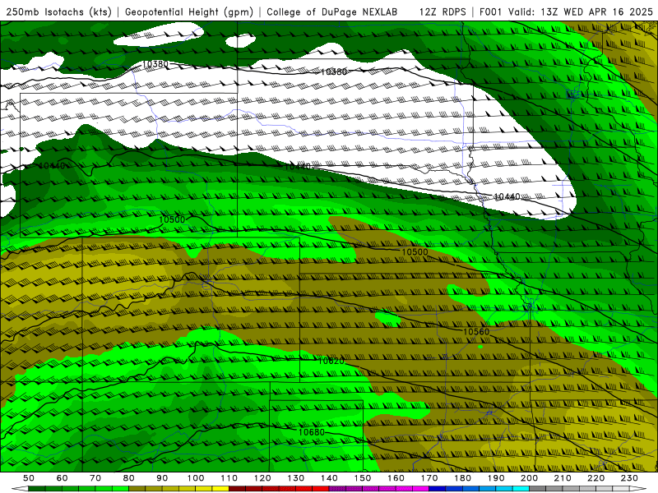
Task: Select the 160 knot scale label
Action: click(x=396, y=478)
